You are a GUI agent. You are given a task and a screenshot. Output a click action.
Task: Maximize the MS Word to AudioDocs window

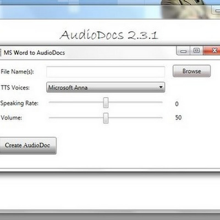pyautogui.click(x=196, y=51)
